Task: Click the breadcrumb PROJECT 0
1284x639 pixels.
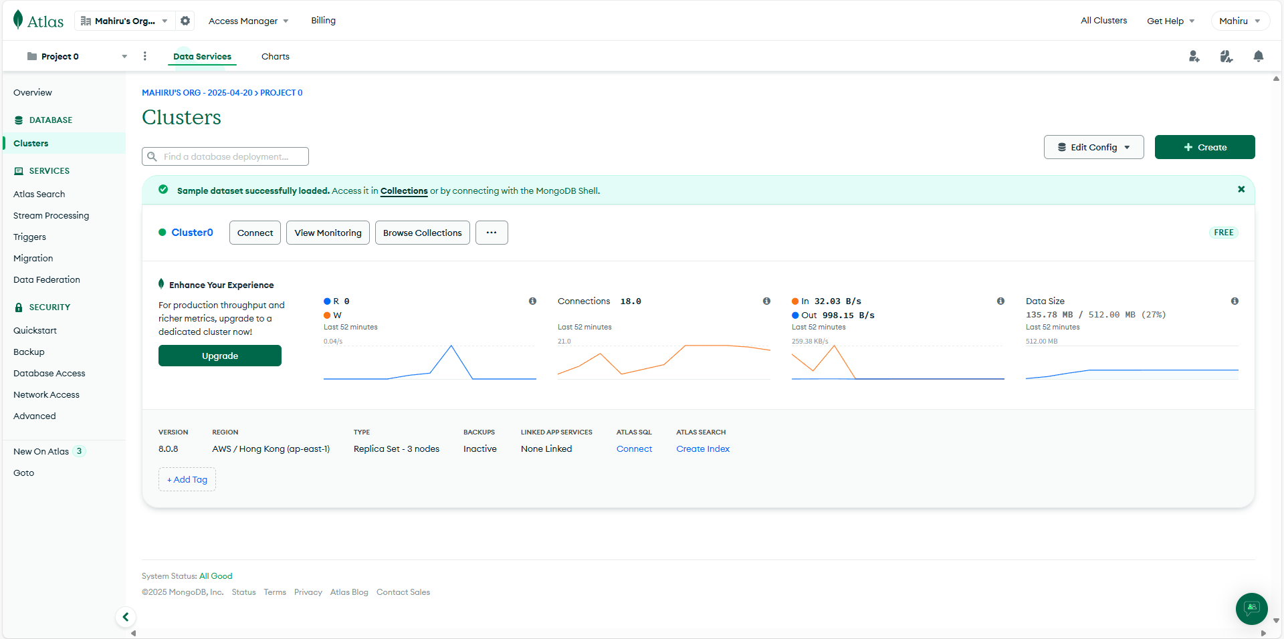Action: [x=281, y=93]
